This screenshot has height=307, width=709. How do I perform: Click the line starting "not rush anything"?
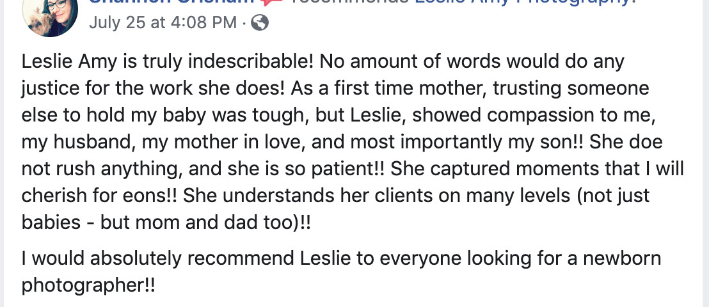tap(353, 169)
